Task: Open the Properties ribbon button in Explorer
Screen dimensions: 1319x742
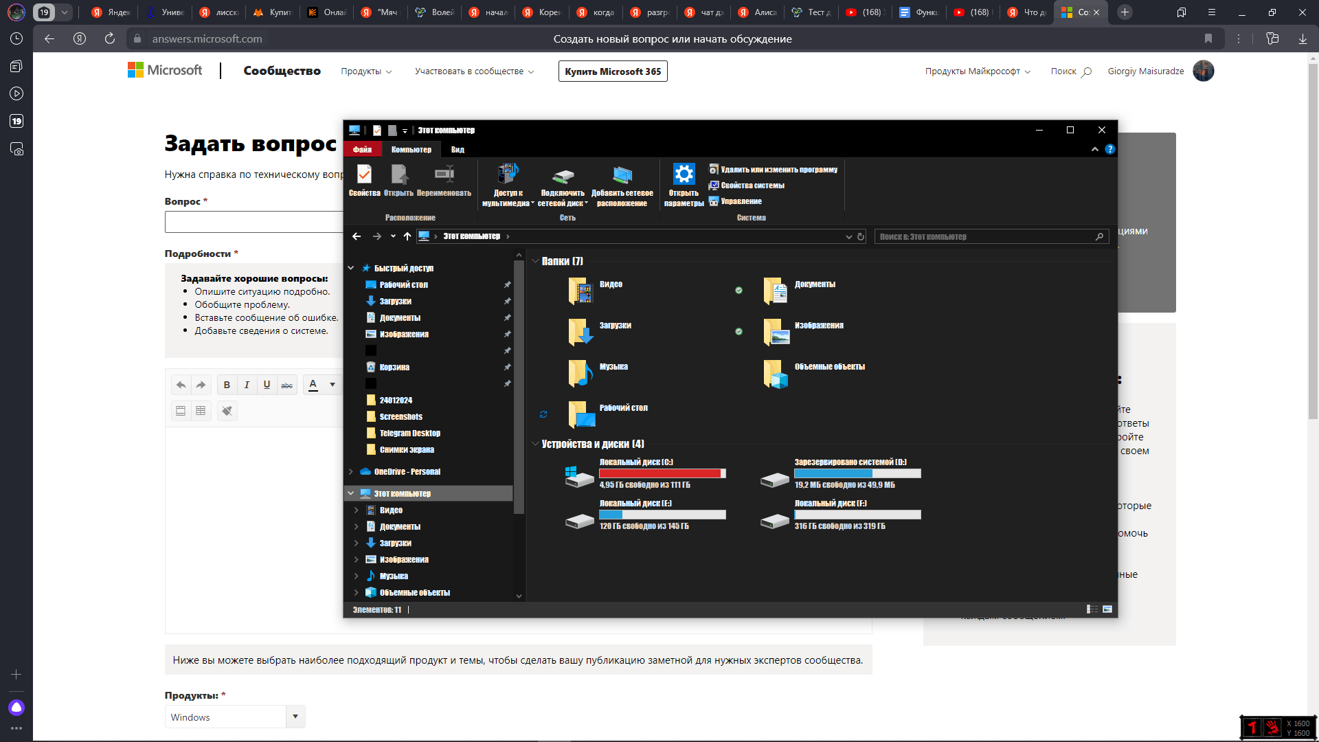Action: tap(364, 181)
